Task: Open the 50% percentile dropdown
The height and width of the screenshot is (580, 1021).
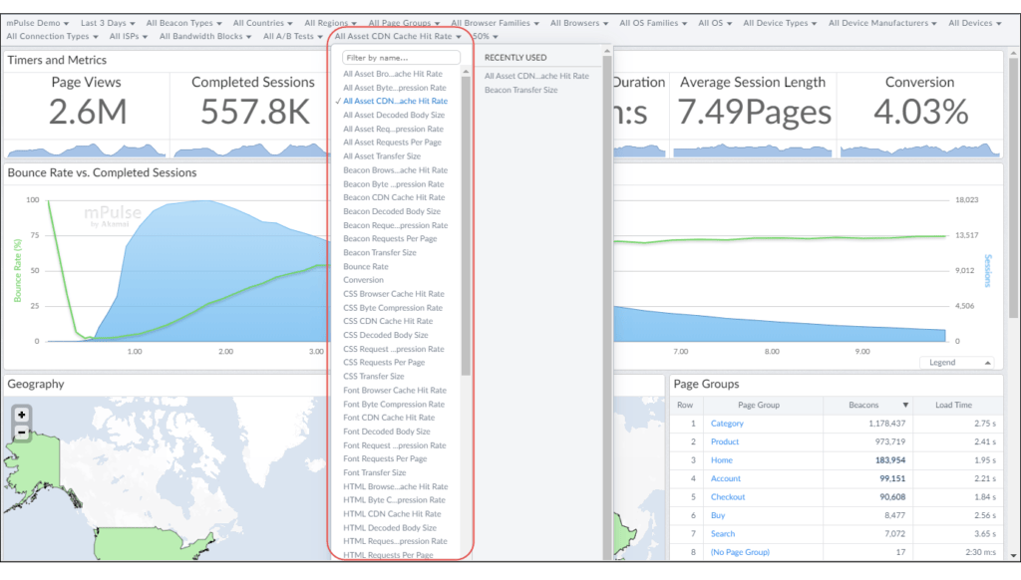Action: tap(486, 37)
